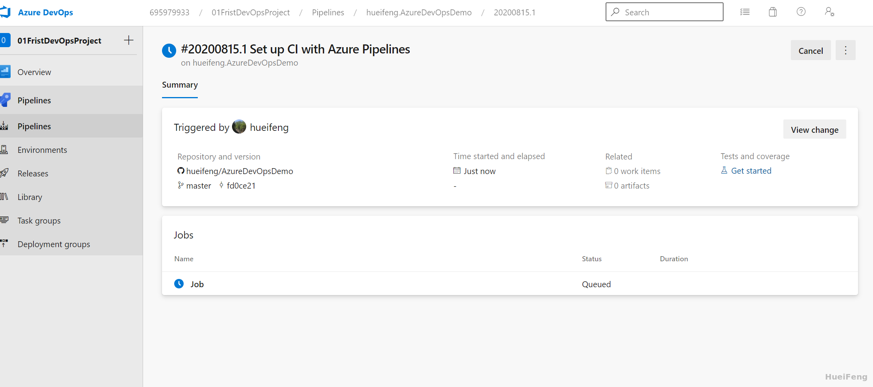Click the Name column header
The height and width of the screenshot is (387, 873).
[x=184, y=259]
